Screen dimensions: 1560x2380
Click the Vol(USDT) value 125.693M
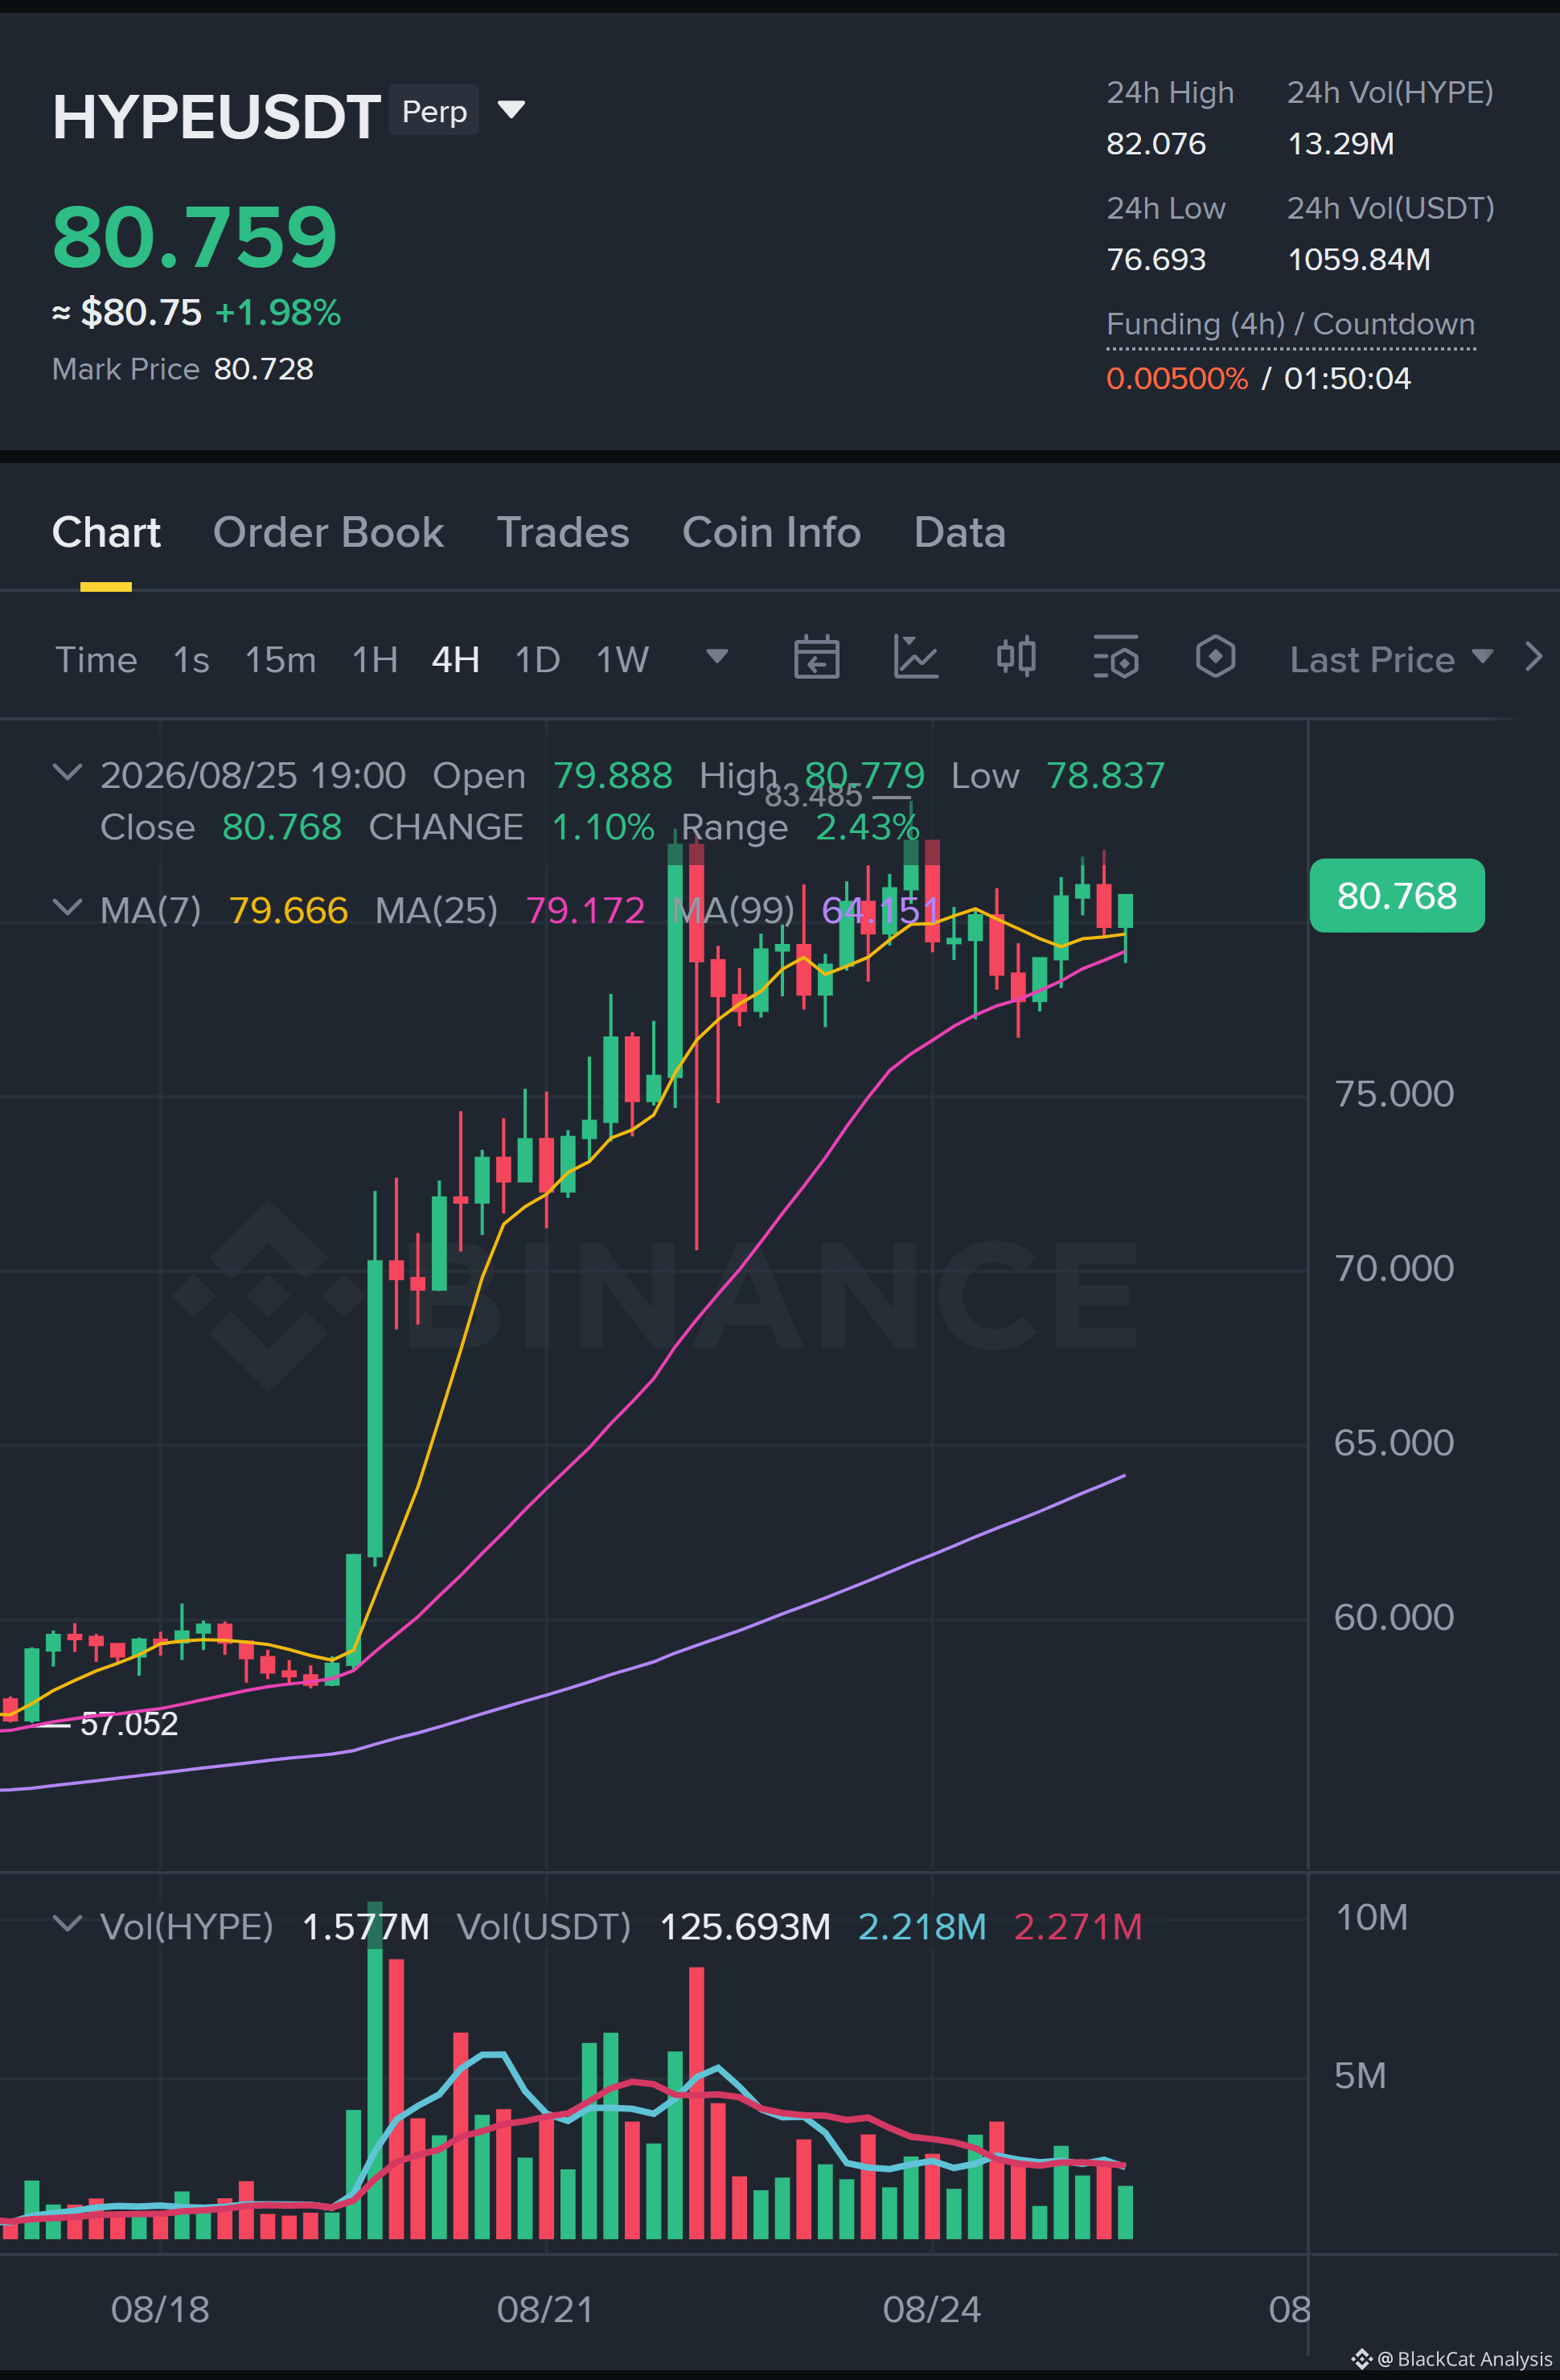[x=745, y=1926]
